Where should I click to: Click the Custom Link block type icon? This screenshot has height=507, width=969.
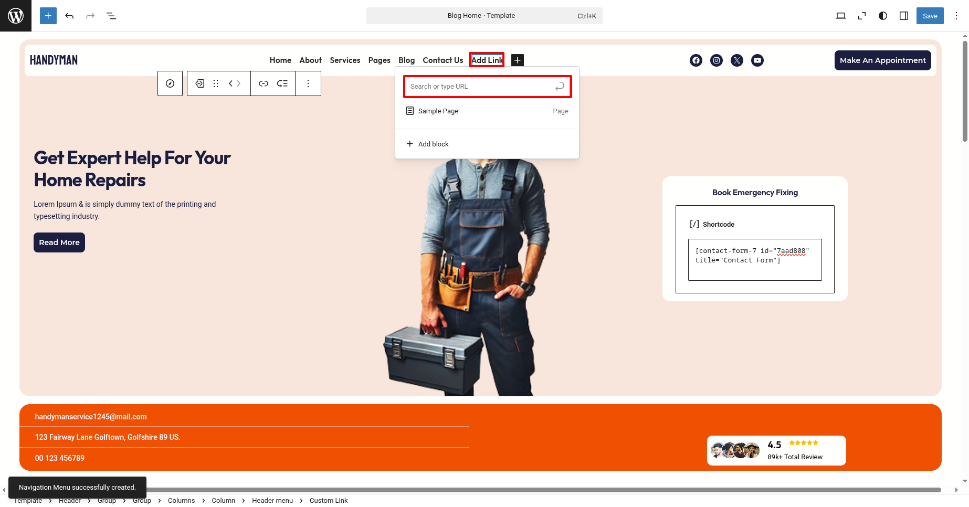[x=200, y=83]
